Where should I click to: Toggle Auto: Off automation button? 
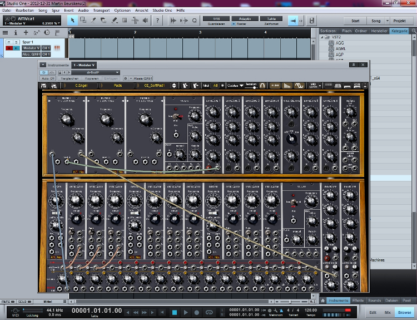48,78
